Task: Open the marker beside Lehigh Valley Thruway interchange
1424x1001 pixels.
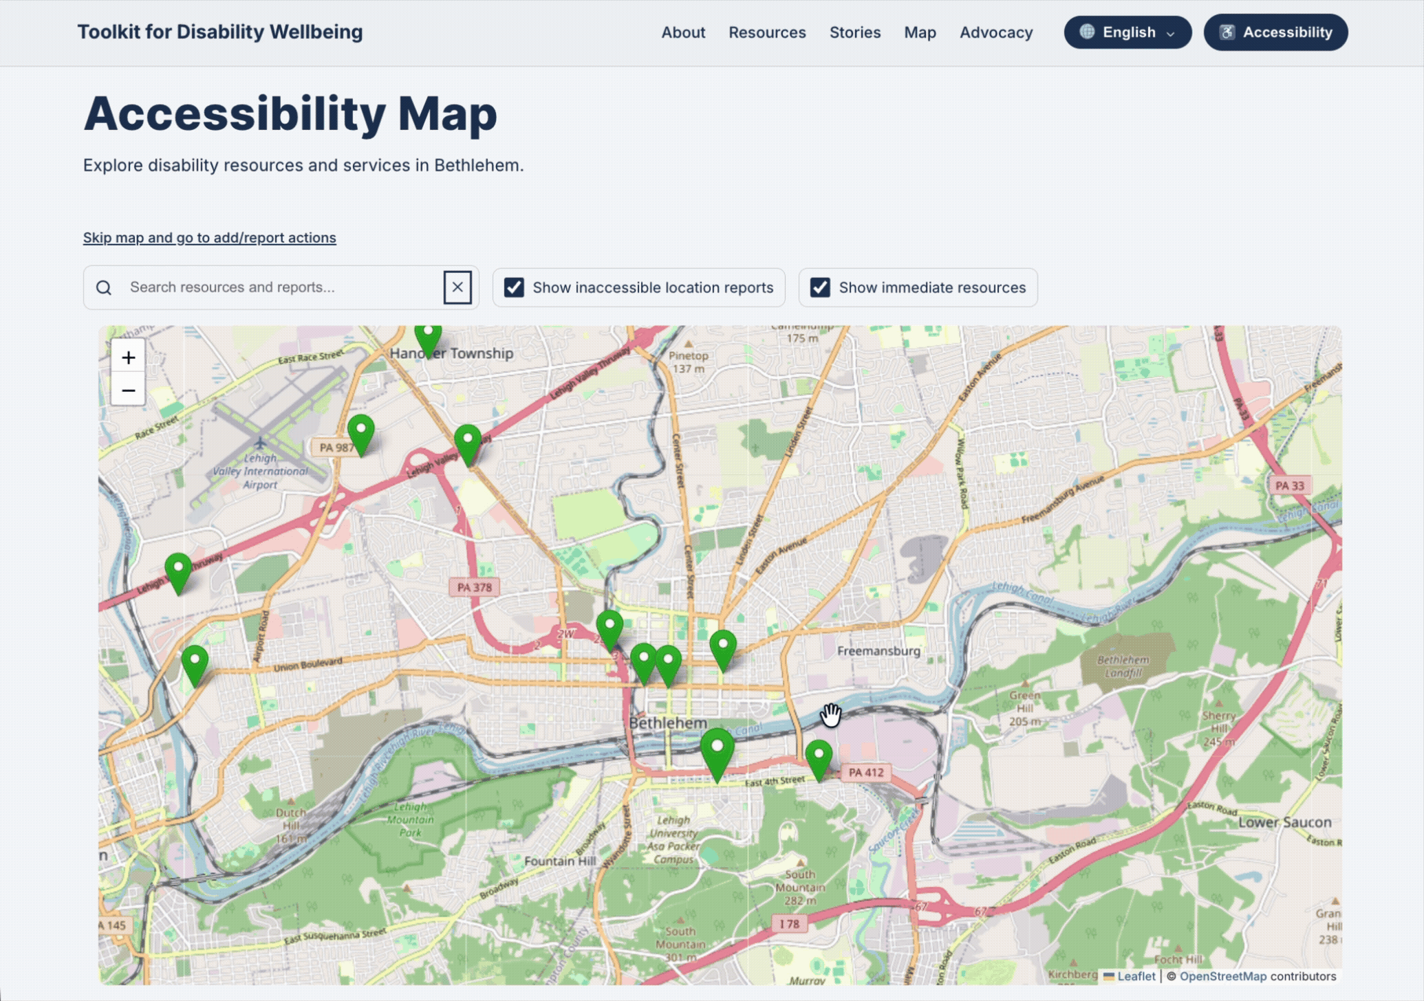Action: [x=468, y=445]
